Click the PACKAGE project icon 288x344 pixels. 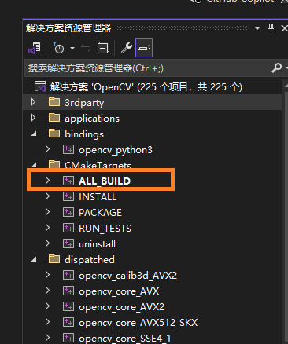tap(68, 212)
